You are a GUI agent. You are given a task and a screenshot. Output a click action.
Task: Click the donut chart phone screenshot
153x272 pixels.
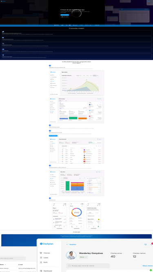[77, 216]
